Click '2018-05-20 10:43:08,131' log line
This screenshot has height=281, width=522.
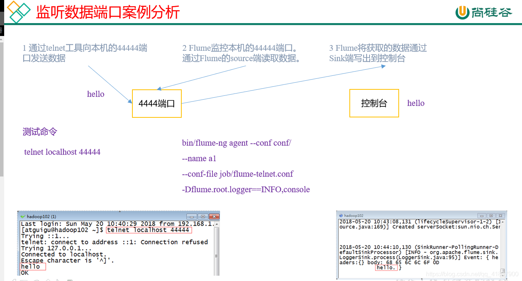[x=420, y=222]
